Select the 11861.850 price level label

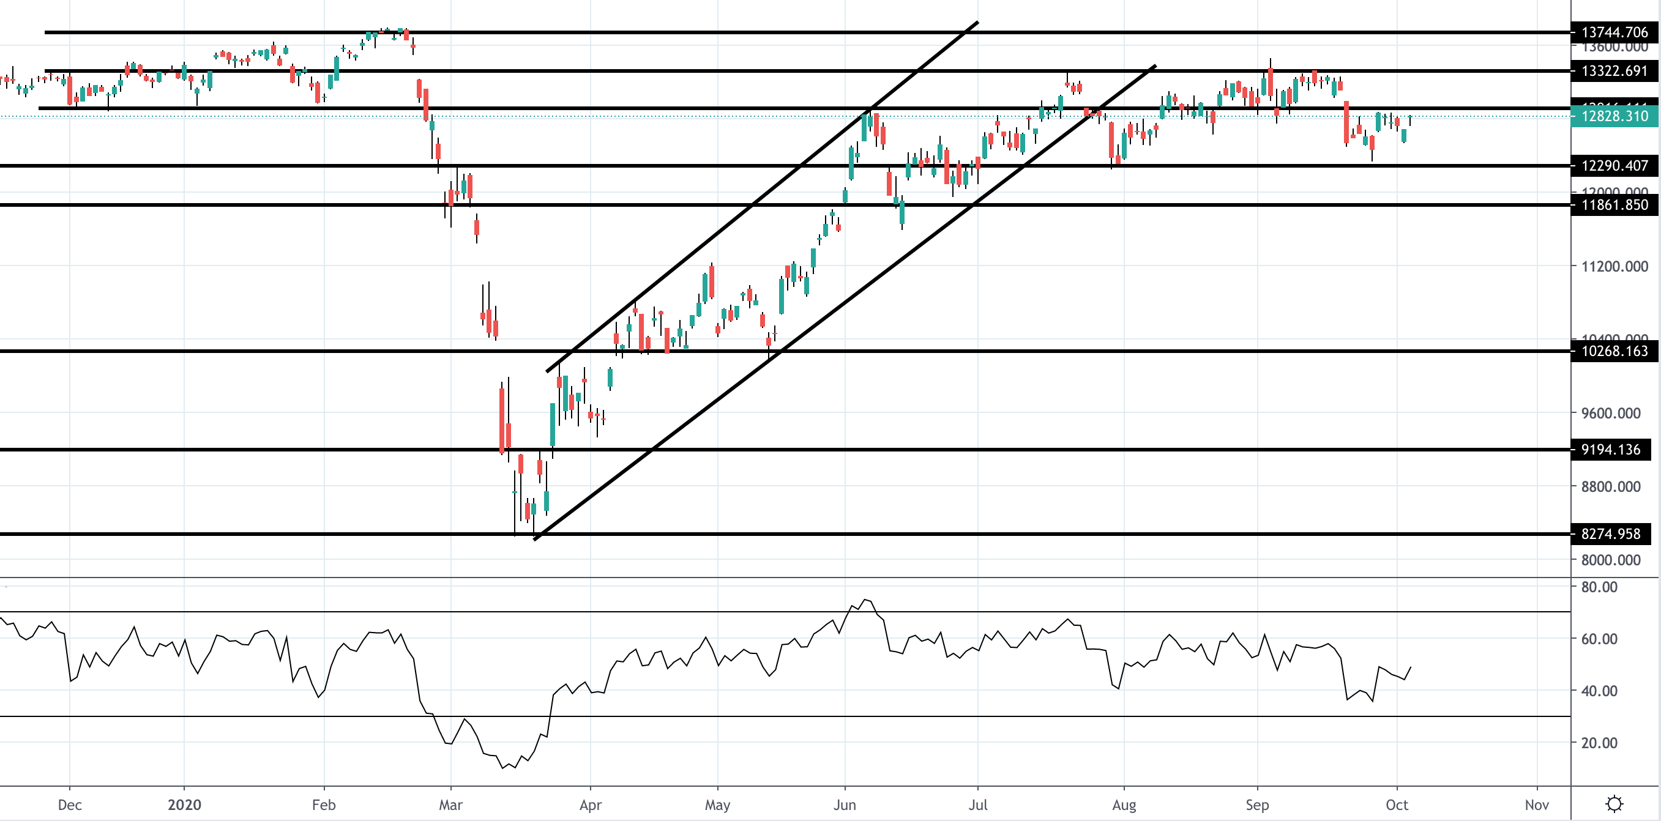[x=1614, y=205]
